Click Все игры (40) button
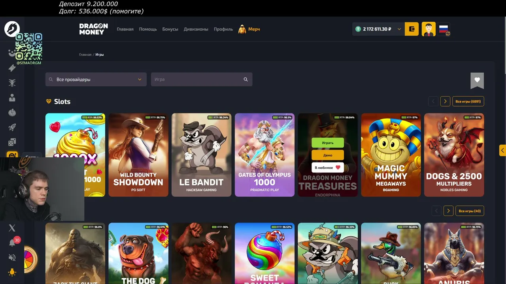 click(470, 211)
